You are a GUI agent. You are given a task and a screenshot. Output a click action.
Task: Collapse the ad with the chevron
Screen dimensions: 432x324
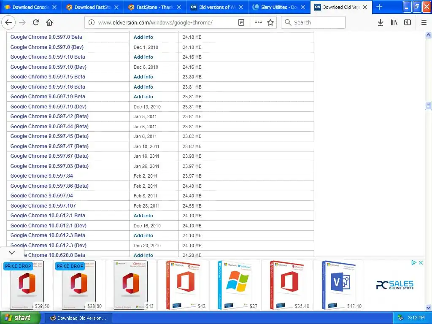point(11,252)
